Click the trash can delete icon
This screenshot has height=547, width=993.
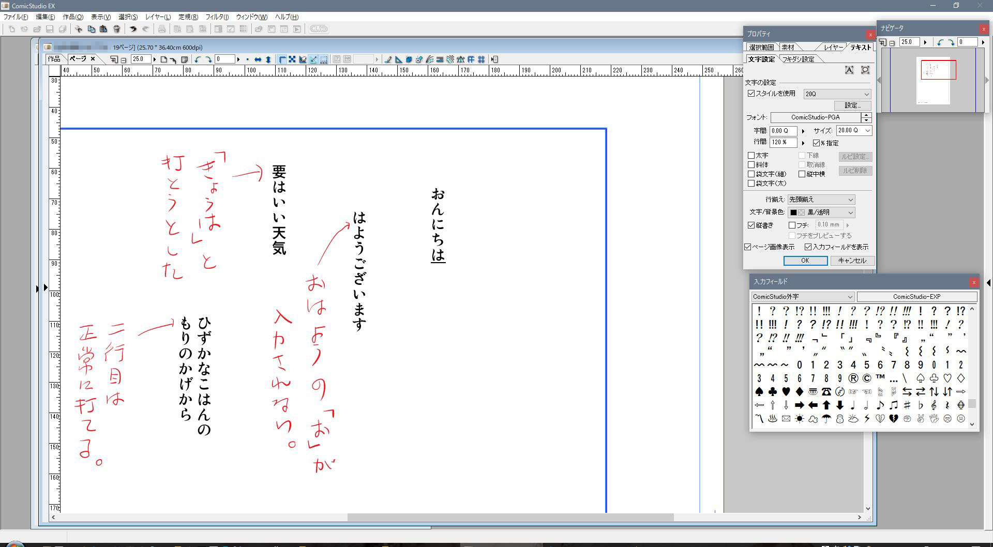(116, 29)
